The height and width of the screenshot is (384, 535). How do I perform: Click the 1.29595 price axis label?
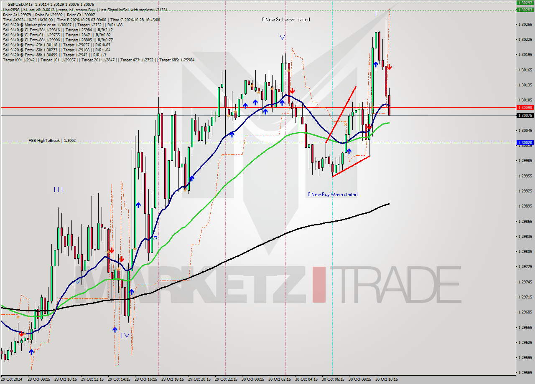pyautogui.click(x=525, y=357)
